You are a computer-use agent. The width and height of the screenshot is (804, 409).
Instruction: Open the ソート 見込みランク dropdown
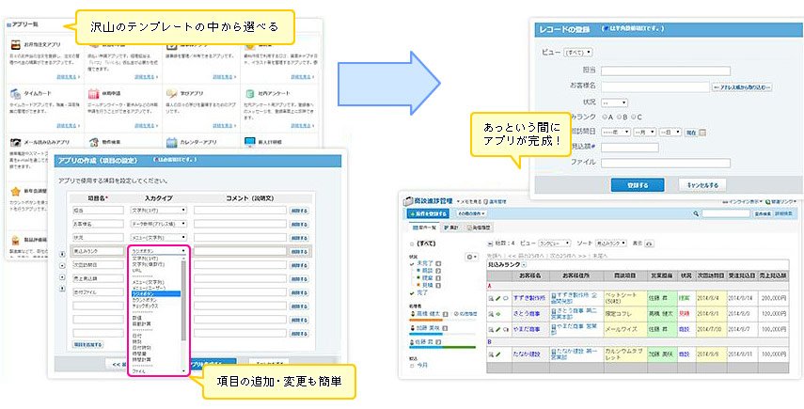(611, 244)
